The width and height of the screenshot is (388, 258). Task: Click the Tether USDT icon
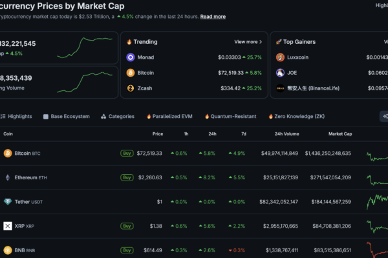8,202
